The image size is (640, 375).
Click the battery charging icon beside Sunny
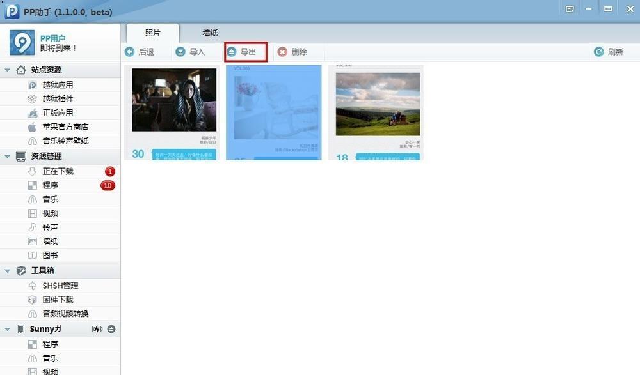point(97,329)
